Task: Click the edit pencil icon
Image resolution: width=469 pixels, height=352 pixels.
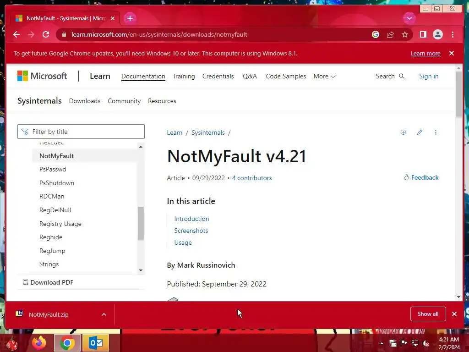Action: pos(420,132)
